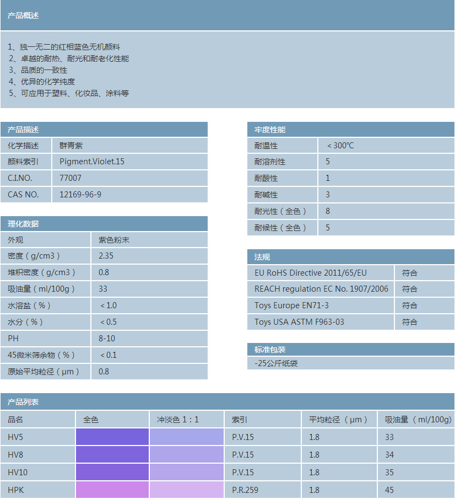This screenshot has height=499, width=455.
Task: Click the '45微米筛余物' value '< 0.1'
Action: click(x=109, y=355)
